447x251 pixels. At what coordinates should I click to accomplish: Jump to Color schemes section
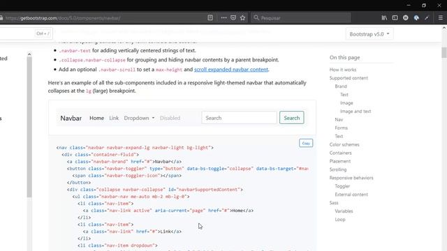point(344,144)
